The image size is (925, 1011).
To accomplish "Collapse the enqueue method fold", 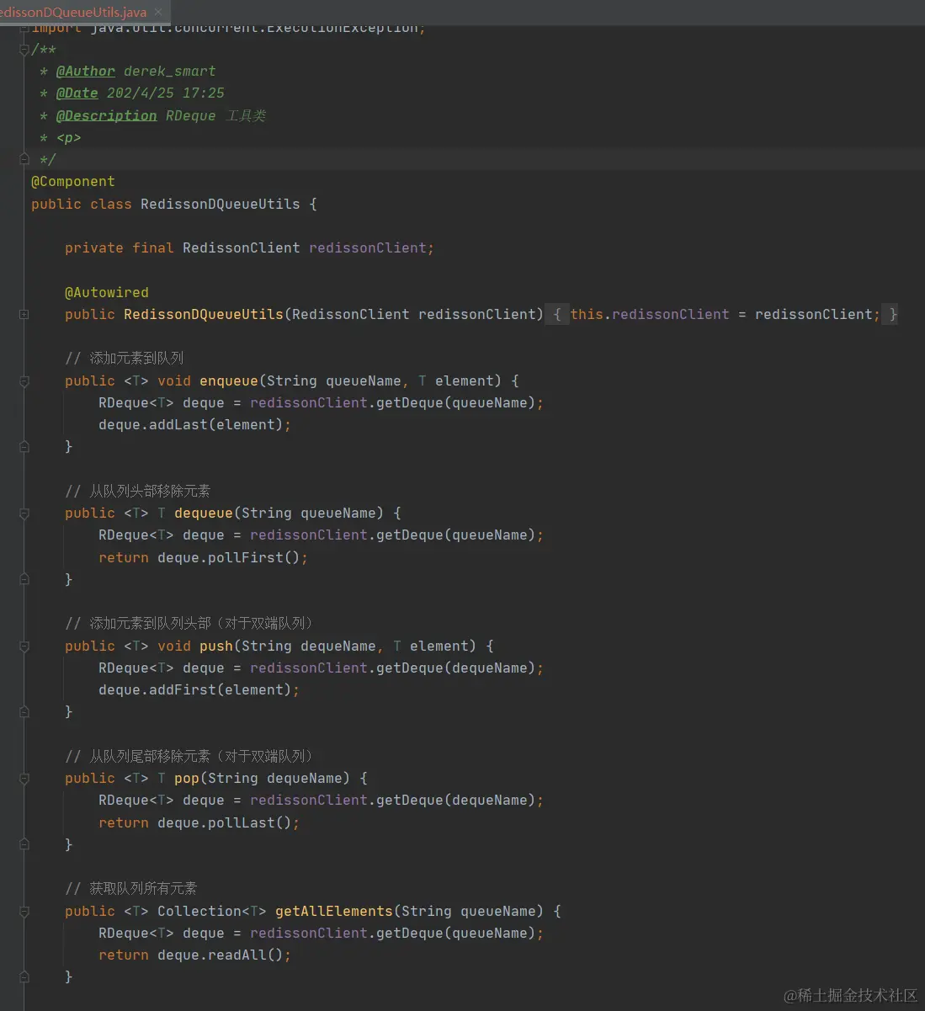I will point(24,380).
